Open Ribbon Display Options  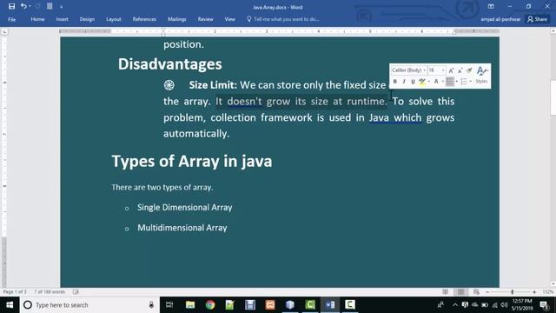491,6
